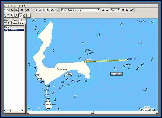Select the Hand pan tool

(8, 16)
